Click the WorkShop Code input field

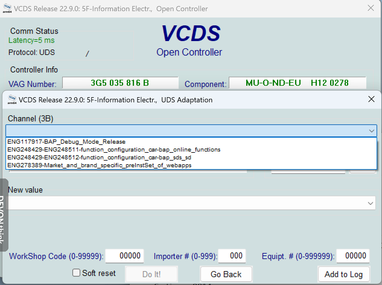pos(125,256)
